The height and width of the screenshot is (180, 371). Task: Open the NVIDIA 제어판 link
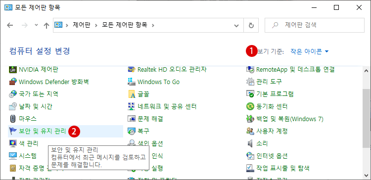38,70
